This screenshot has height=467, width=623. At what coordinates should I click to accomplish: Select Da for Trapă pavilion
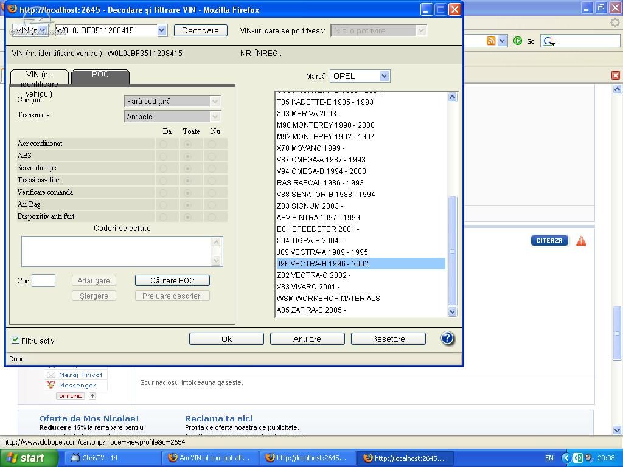[x=163, y=181]
